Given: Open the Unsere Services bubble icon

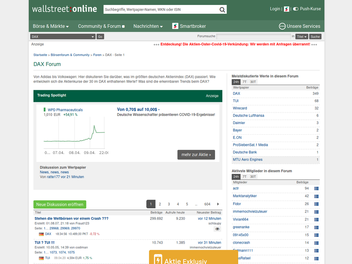Looking at the screenshot, I should tap(282, 26).
